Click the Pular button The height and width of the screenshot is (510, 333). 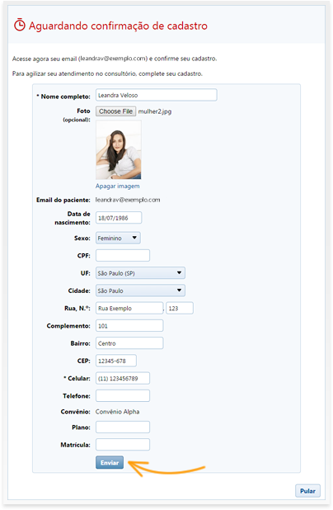point(307,491)
